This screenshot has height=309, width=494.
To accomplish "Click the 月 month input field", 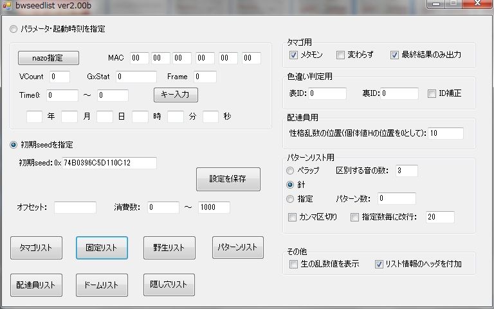I will coord(69,117).
